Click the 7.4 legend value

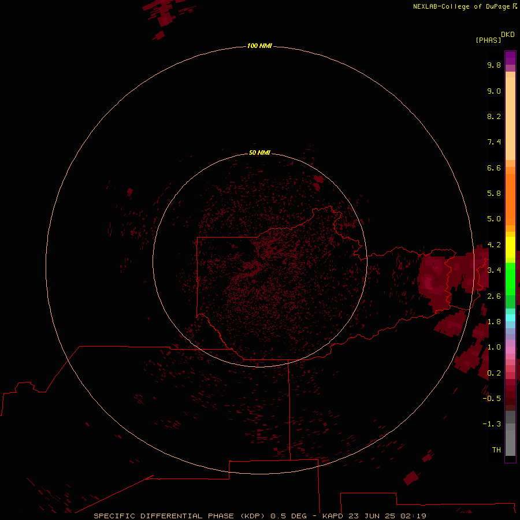coord(494,142)
